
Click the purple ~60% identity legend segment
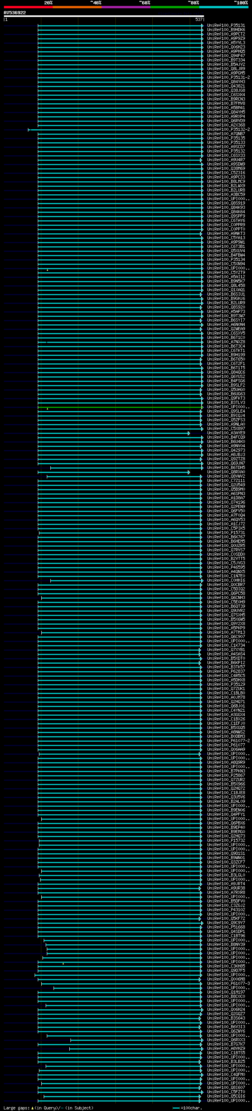[x=126, y=7]
